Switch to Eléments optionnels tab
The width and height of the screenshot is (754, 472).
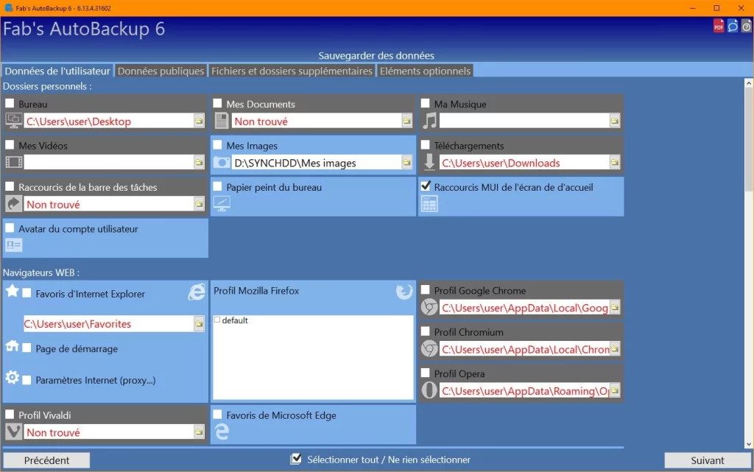tap(425, 71)
